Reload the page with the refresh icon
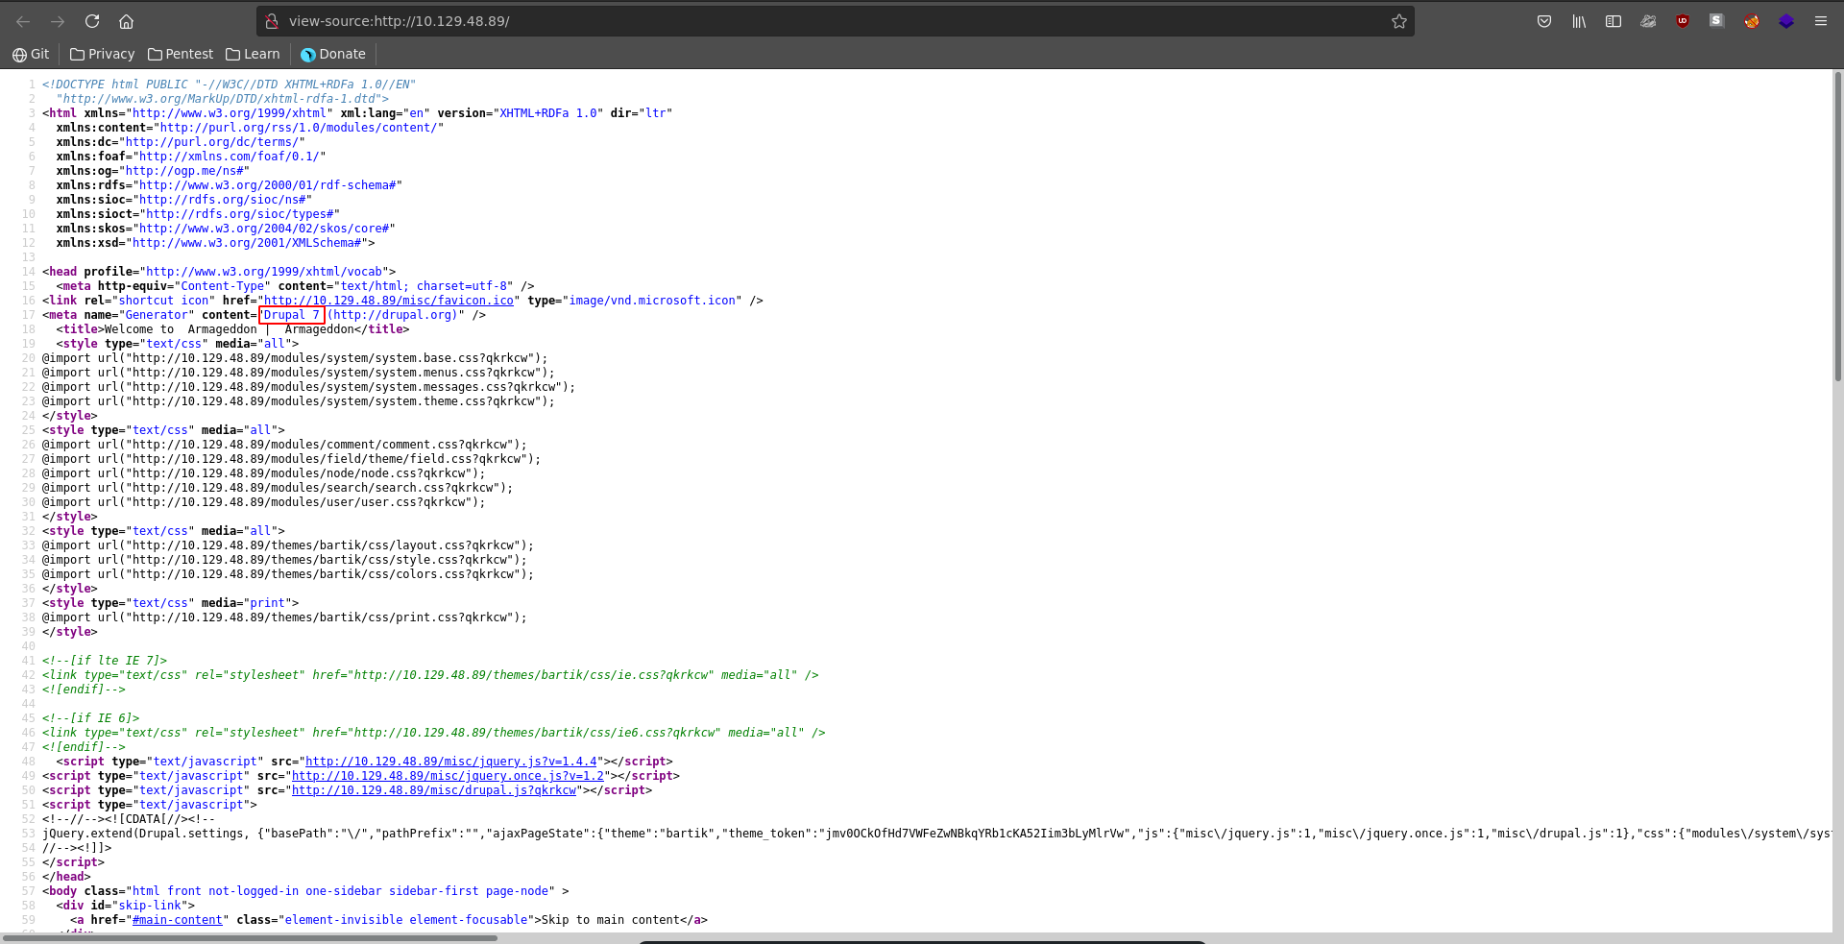 (x=92, y=21)
